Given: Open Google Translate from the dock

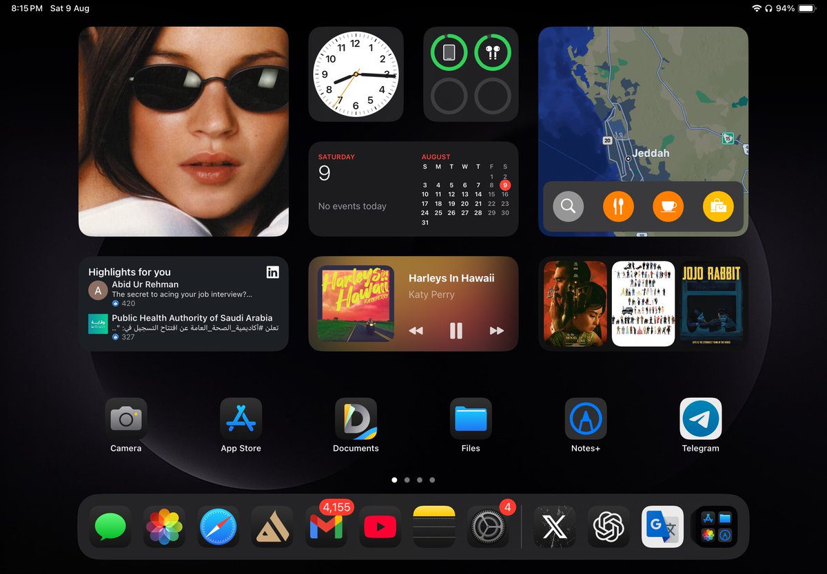Looking at the screenshot, I should (662, 527).
